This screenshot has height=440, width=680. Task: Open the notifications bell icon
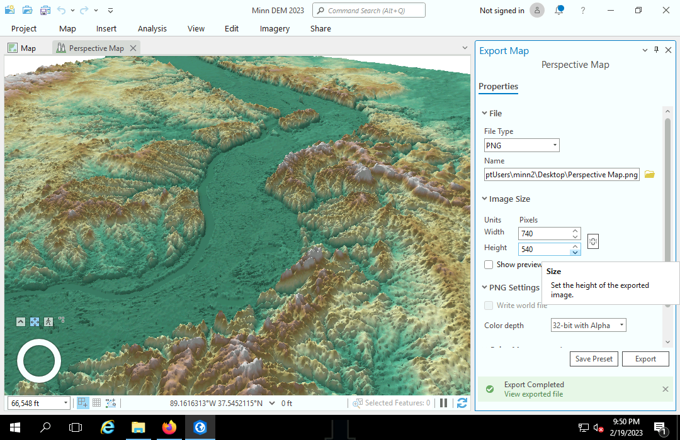tap(559, 10)
